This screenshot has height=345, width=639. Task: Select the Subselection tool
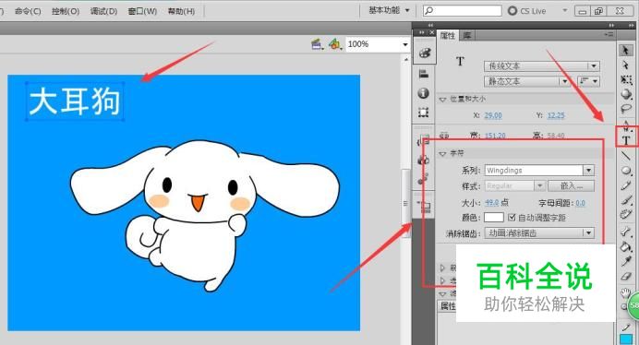click(626, 65)
